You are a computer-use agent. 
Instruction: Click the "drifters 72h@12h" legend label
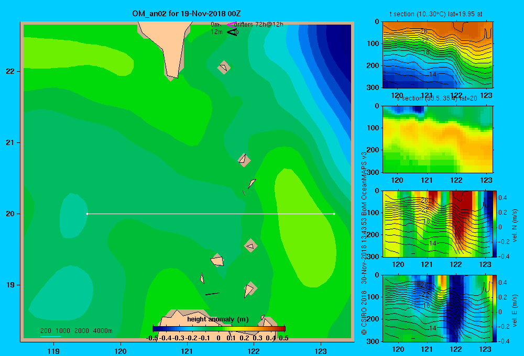click(x=259, y=25)
